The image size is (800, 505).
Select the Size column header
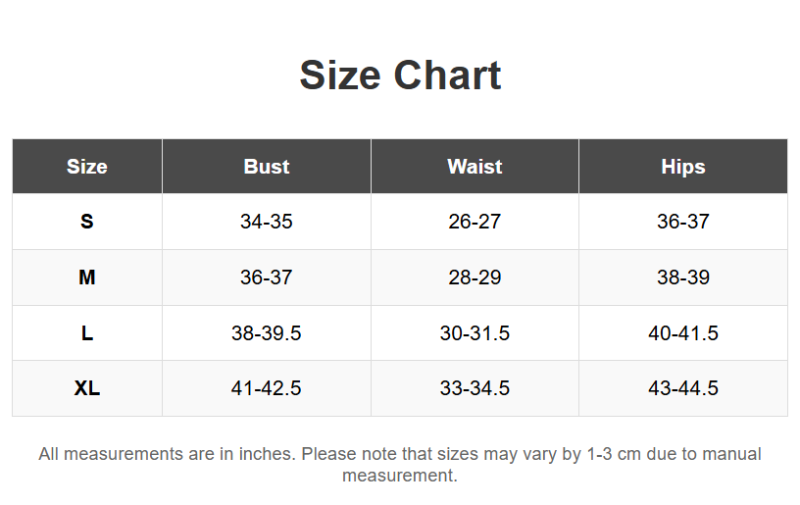click(x=87, y=167)
